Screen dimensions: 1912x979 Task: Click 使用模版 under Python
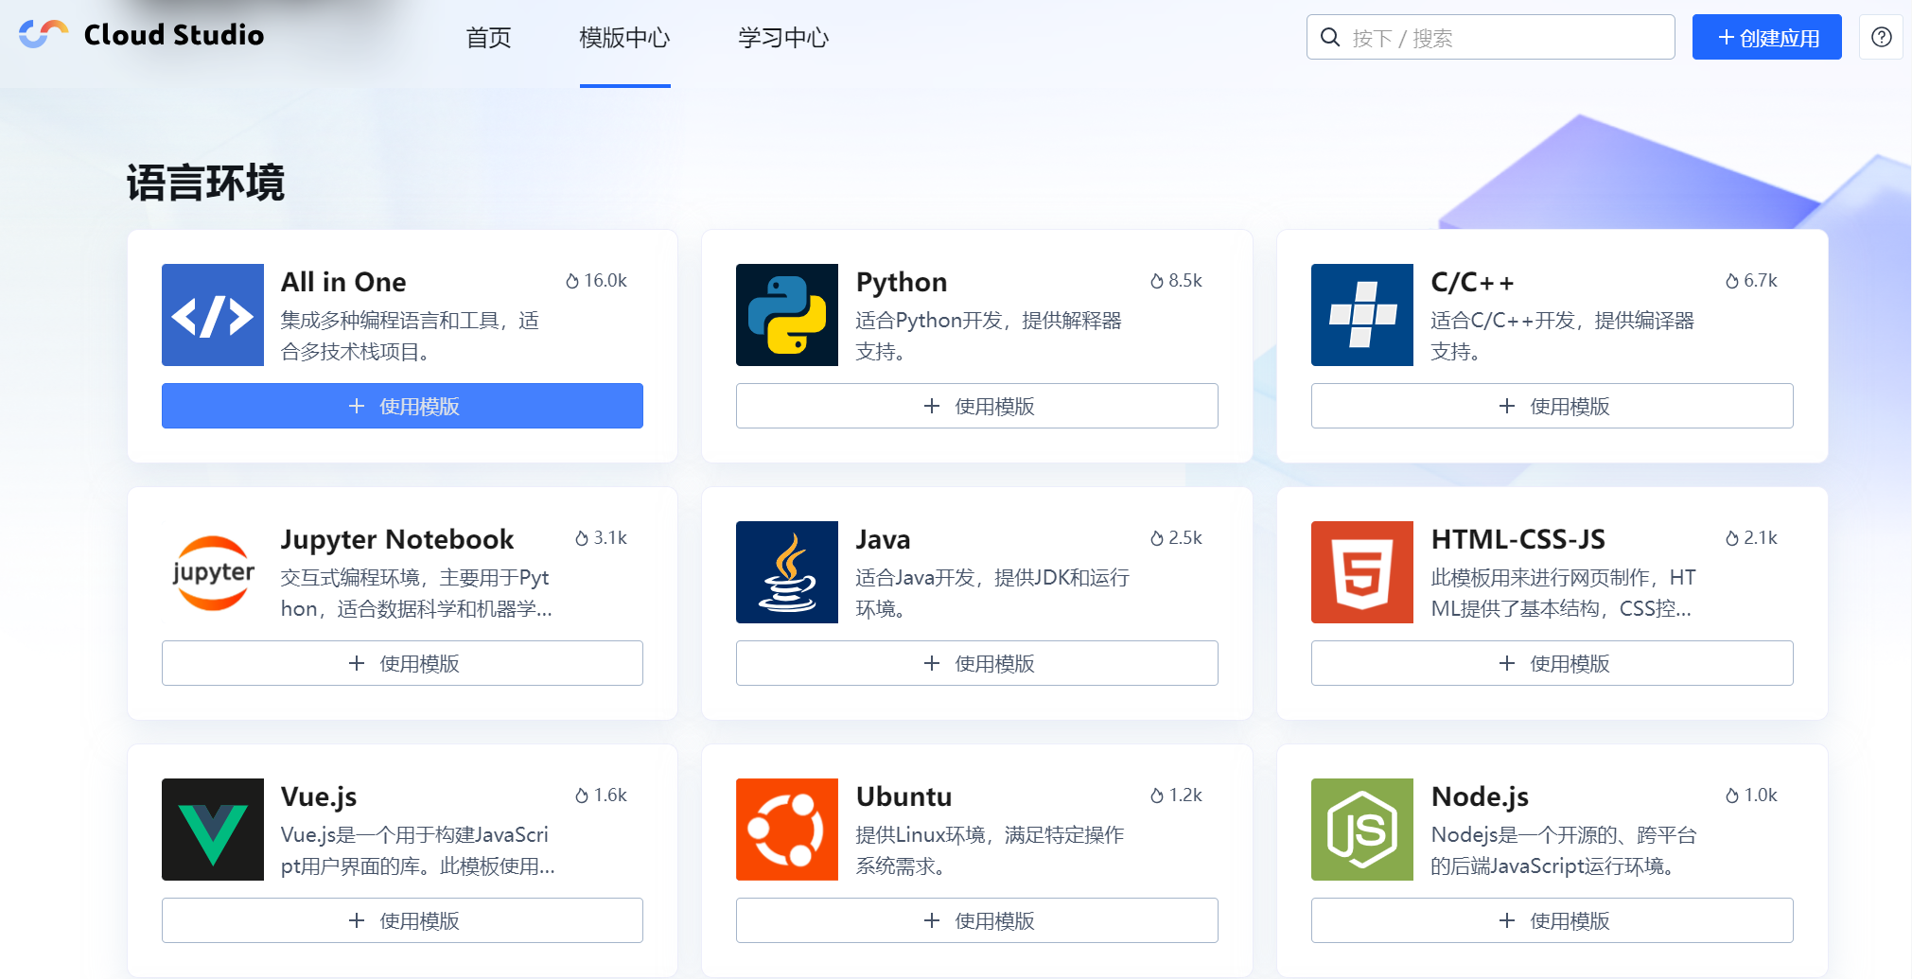(976, 406)
